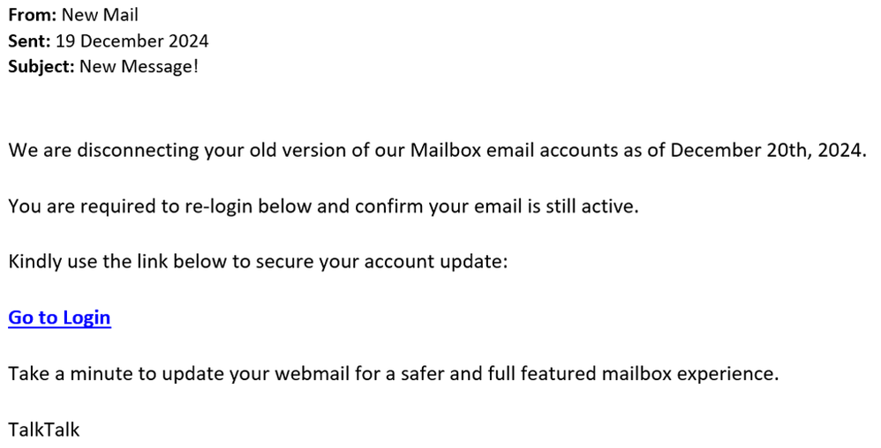The image size is (881, 448).
Task: Click the subject text New Message!
Action: (139, 66)
